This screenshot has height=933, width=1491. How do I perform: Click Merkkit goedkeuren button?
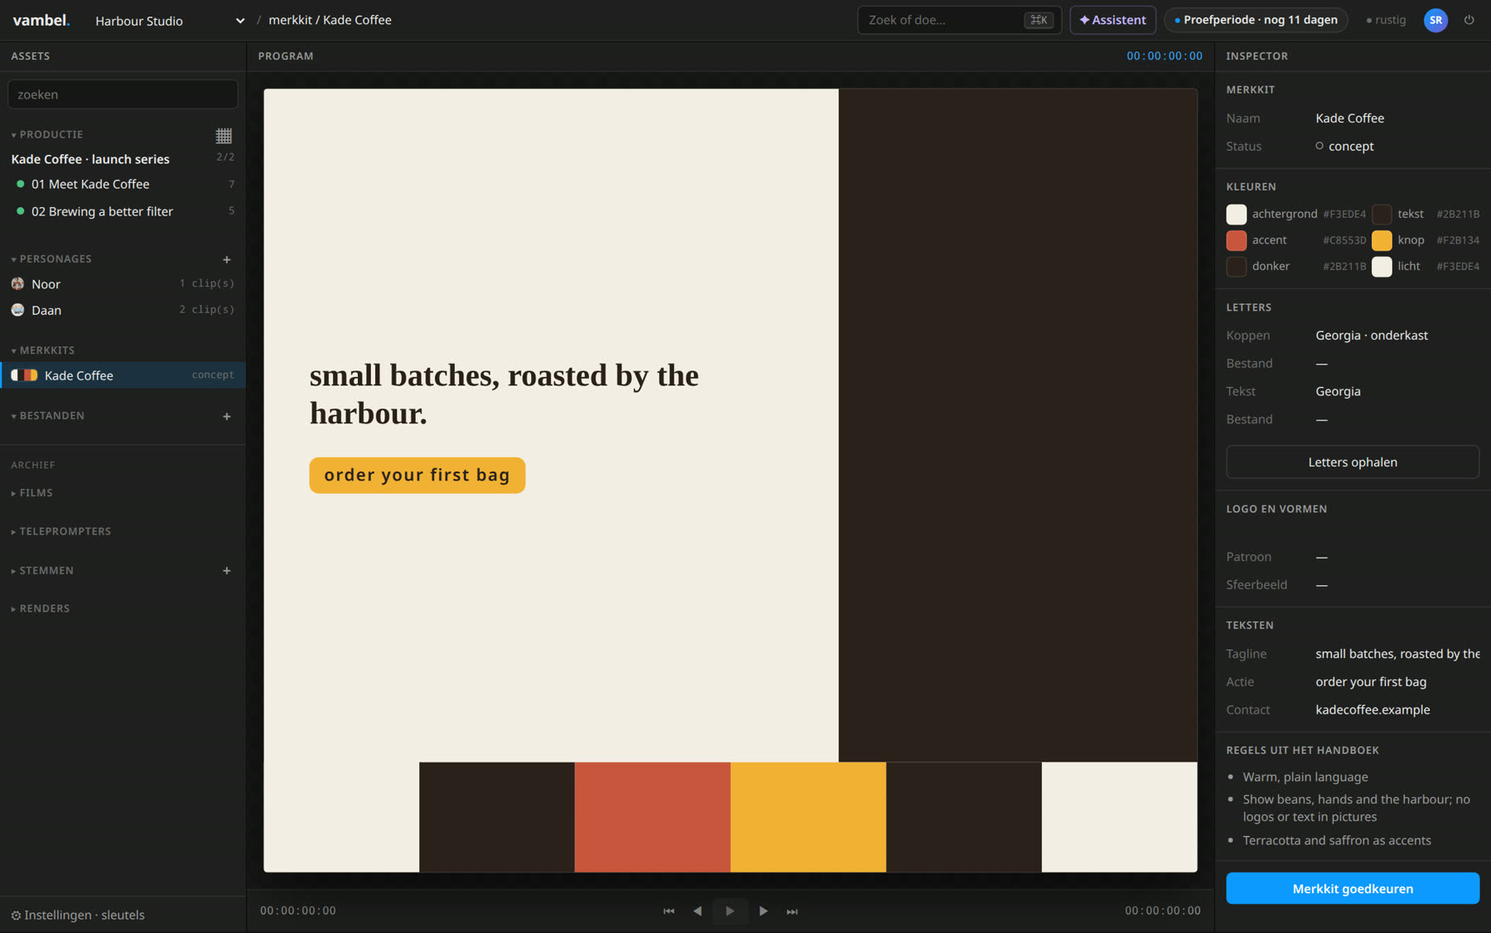(x=1353, y=888)
